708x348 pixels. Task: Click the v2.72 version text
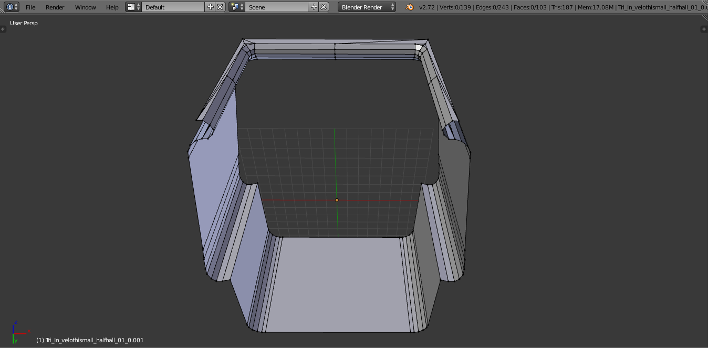tap(426, 7)
